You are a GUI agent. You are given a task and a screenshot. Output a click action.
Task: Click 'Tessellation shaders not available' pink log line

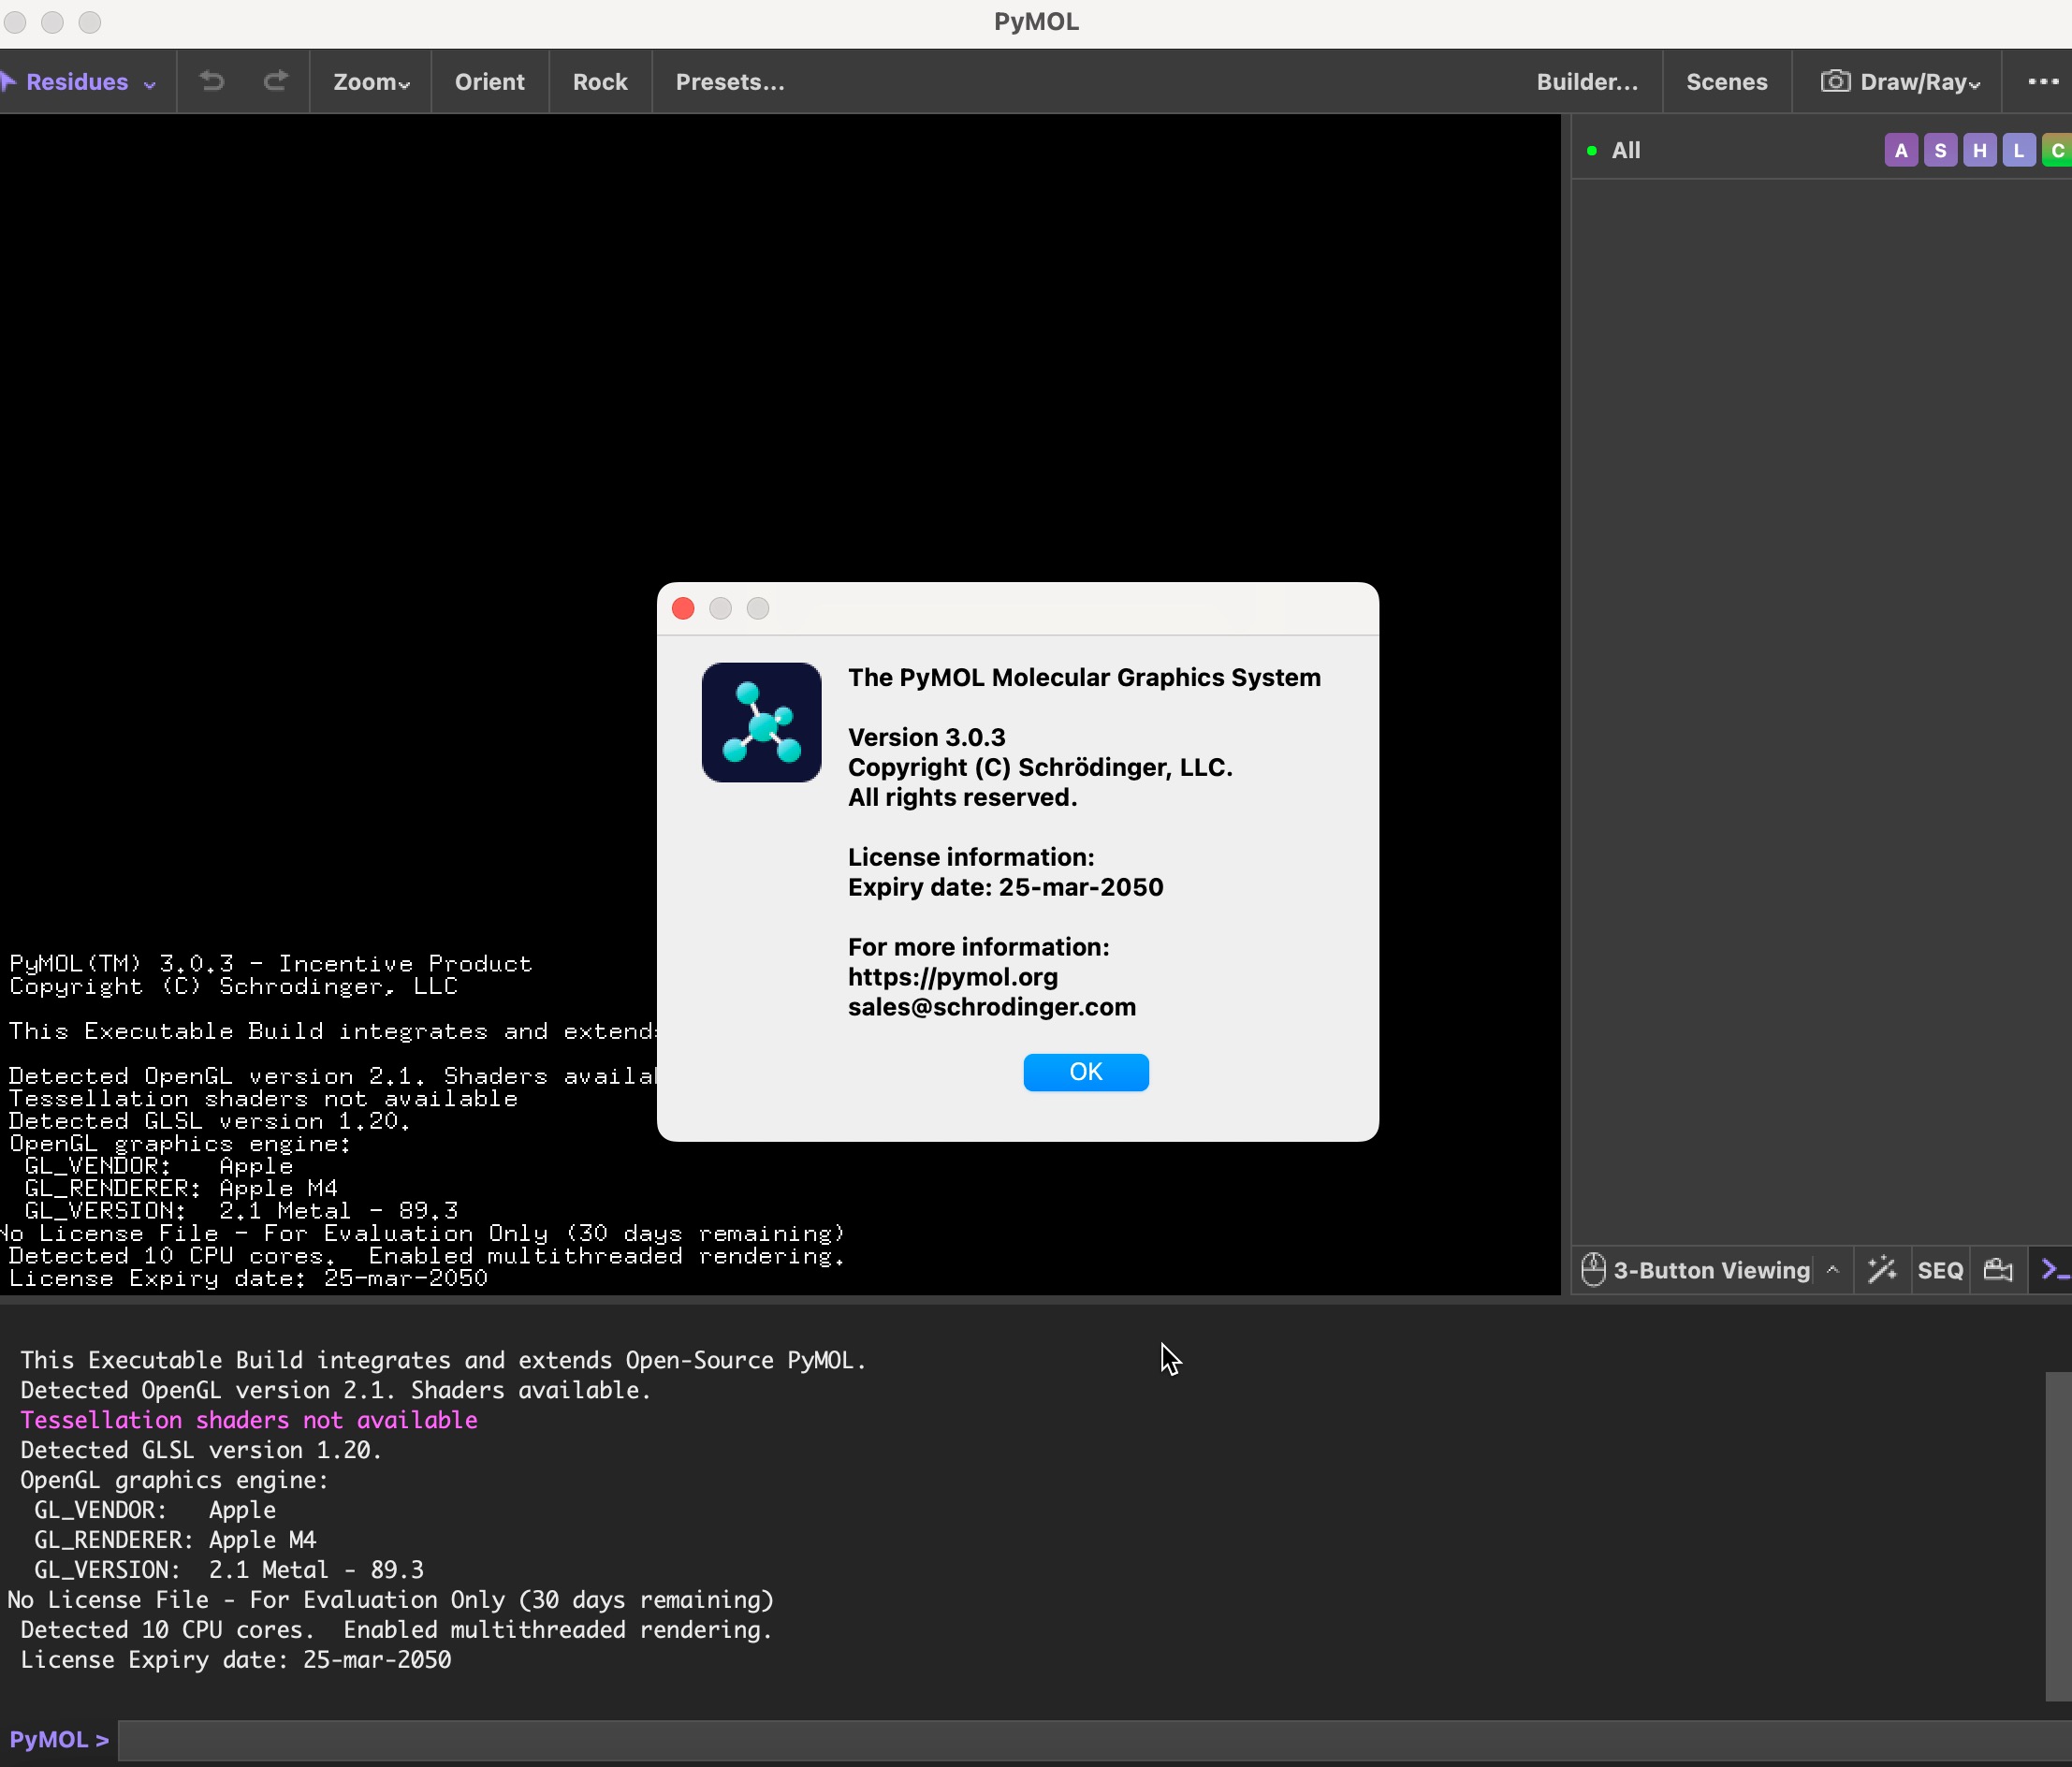[x=249, y=1420]
